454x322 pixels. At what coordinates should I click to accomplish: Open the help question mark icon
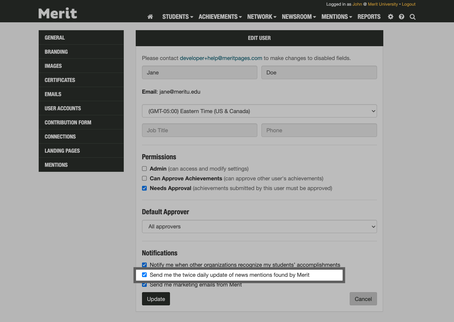point(401,17)
